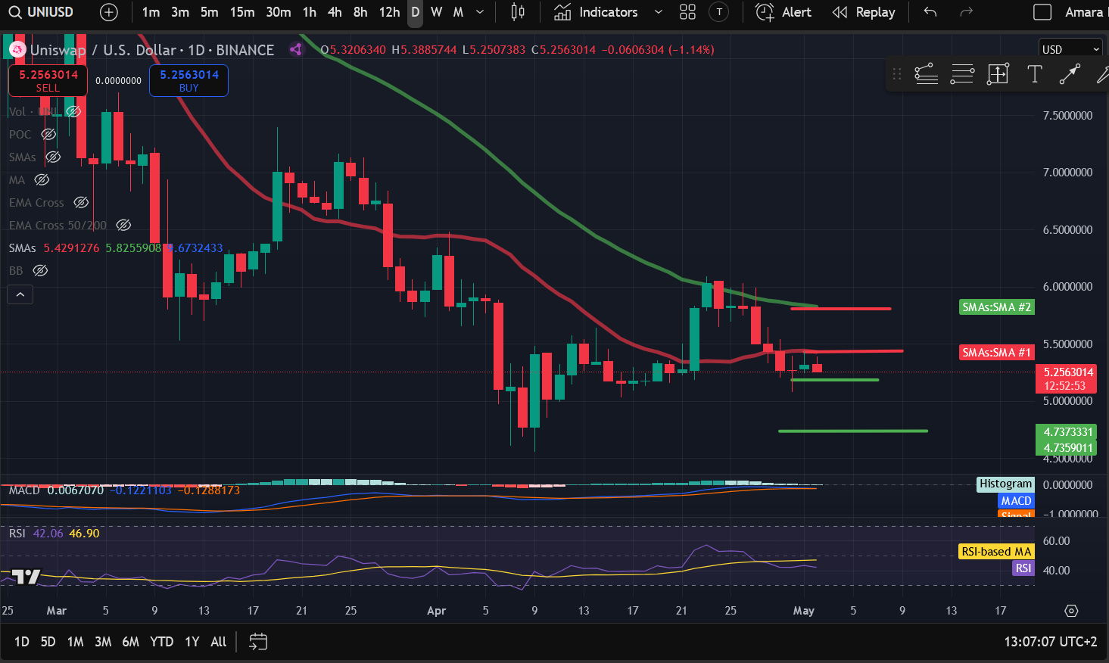This screenshot has width=1109, height=663.
Task: Click the SMAs:SMA #1 price label
Action: (x=996, y=353)
